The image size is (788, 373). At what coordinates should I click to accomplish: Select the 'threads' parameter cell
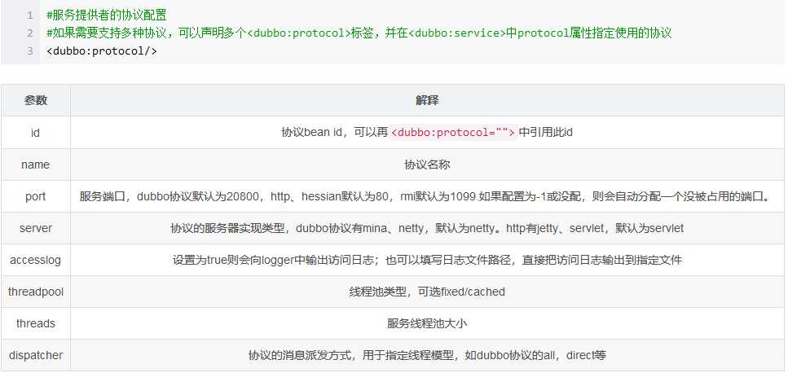[36, 323]
